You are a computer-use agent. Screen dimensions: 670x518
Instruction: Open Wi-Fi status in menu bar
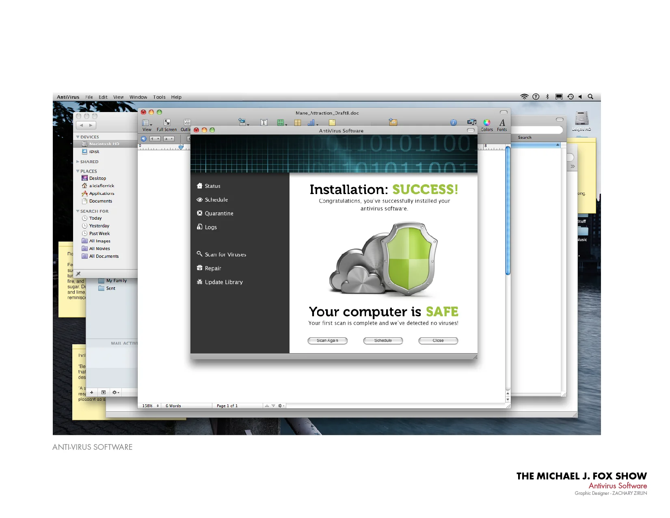(524, 97)
